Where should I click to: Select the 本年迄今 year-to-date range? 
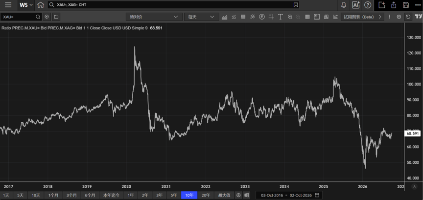112,195
